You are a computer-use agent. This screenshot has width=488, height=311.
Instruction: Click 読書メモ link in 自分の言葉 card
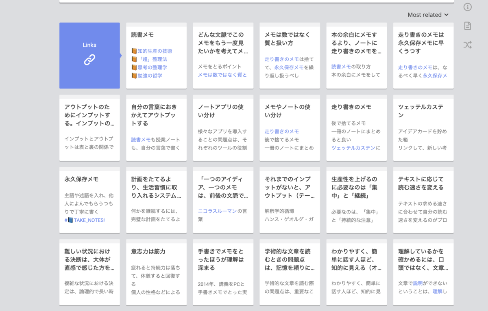(x=141, y=140)
